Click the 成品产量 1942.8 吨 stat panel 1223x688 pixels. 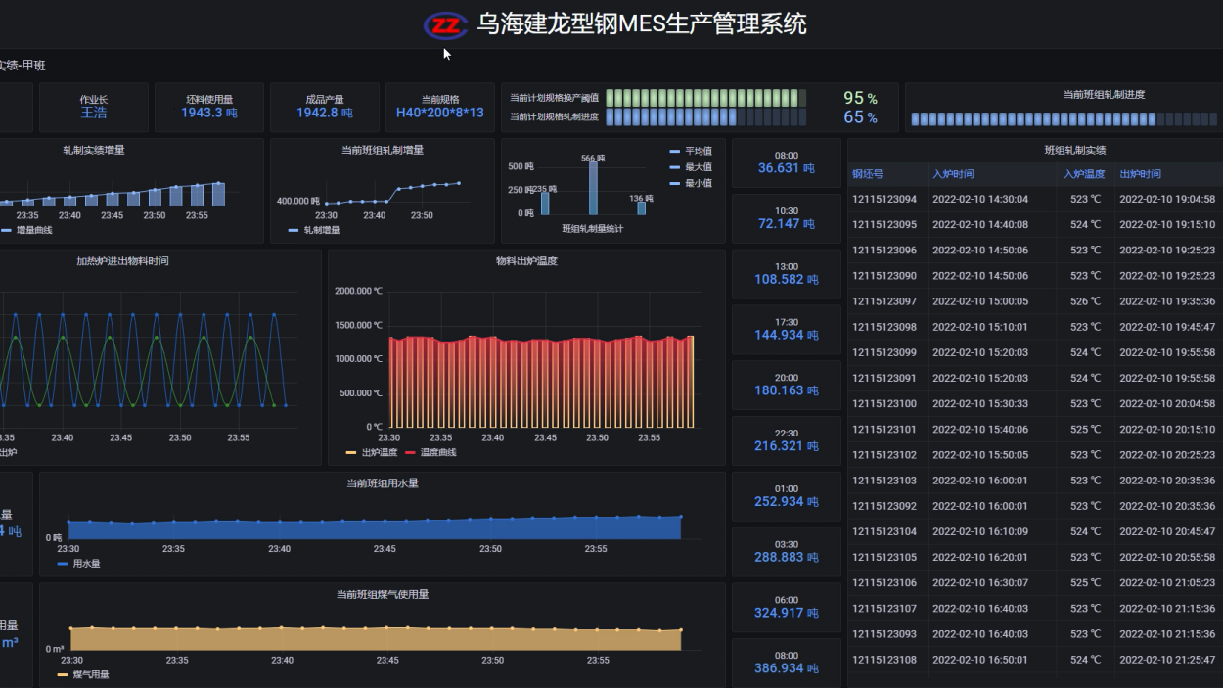[325, 107]
